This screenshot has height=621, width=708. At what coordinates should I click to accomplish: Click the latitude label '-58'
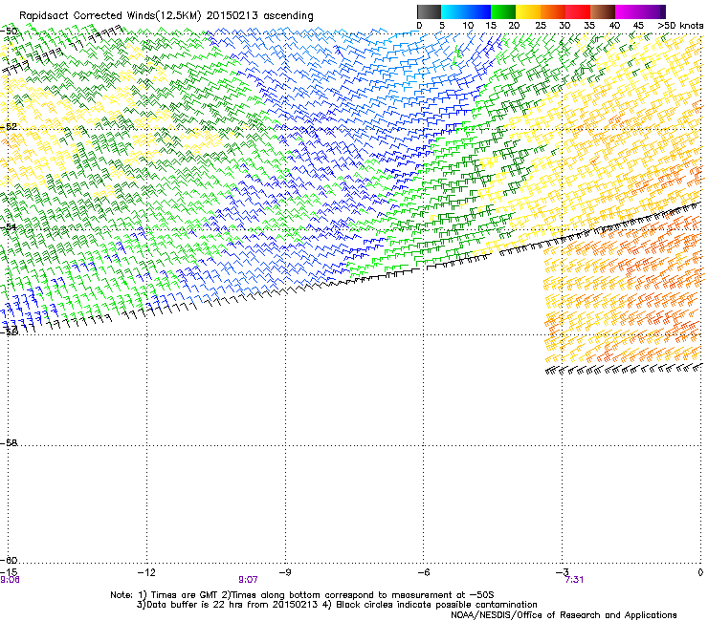click(x=9, y=443)
